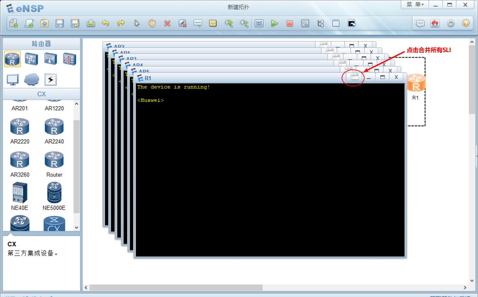Viewport: 478px width, 297px height.
Task: Select the hand pan tool
Action: coord(152,23)
